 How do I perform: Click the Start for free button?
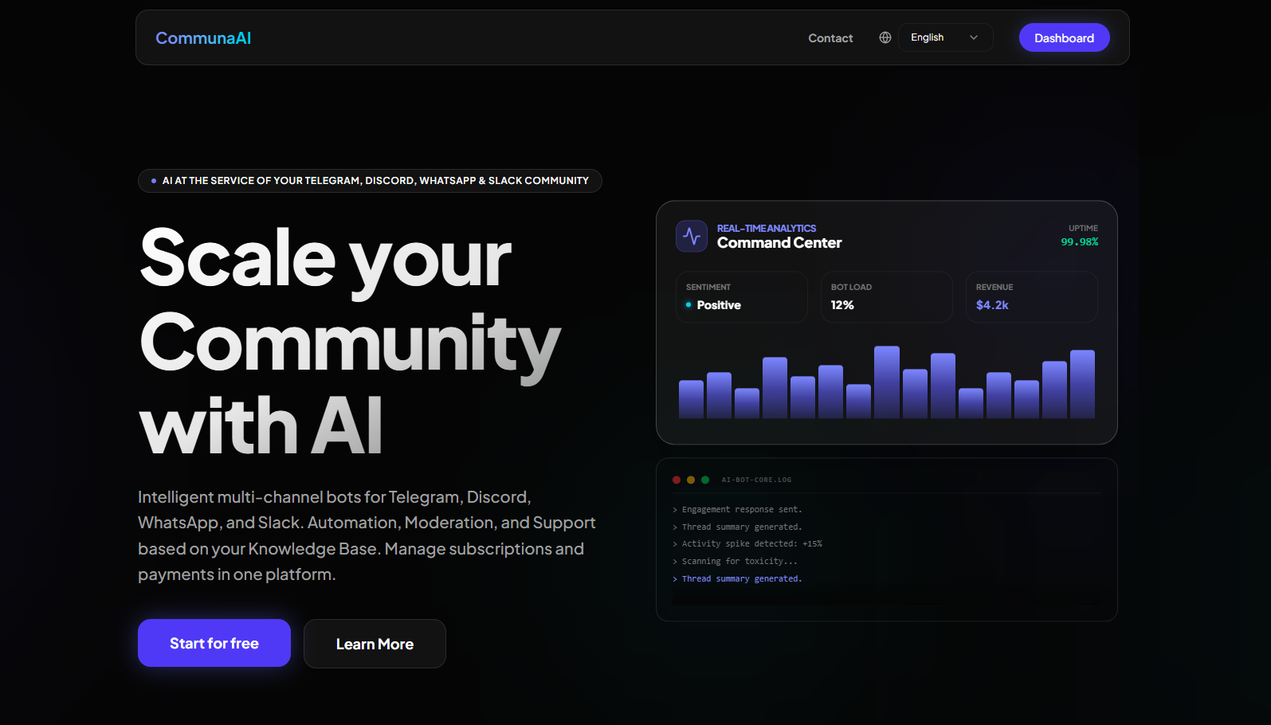point(214,643)
